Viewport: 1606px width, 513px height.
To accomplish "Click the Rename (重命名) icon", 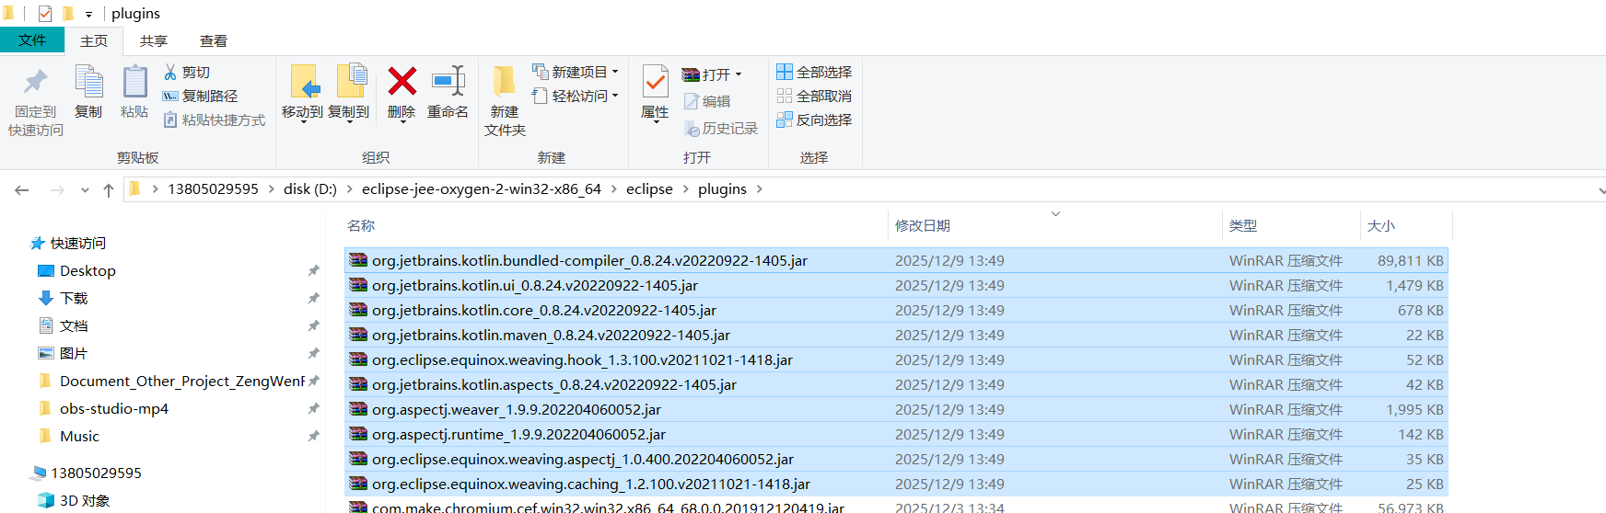I will click(x=448, y=81).
